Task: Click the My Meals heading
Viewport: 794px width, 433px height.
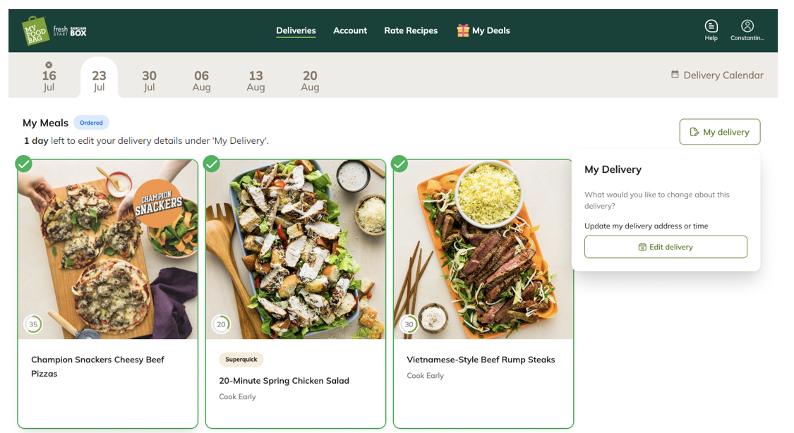Action: pos(46,123)
